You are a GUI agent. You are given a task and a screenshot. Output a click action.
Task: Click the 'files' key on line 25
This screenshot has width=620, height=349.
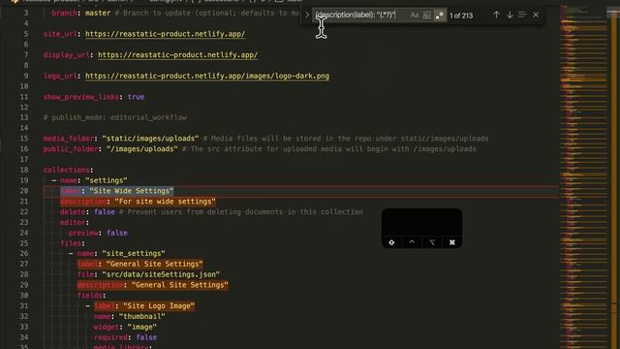coord(71,243)
